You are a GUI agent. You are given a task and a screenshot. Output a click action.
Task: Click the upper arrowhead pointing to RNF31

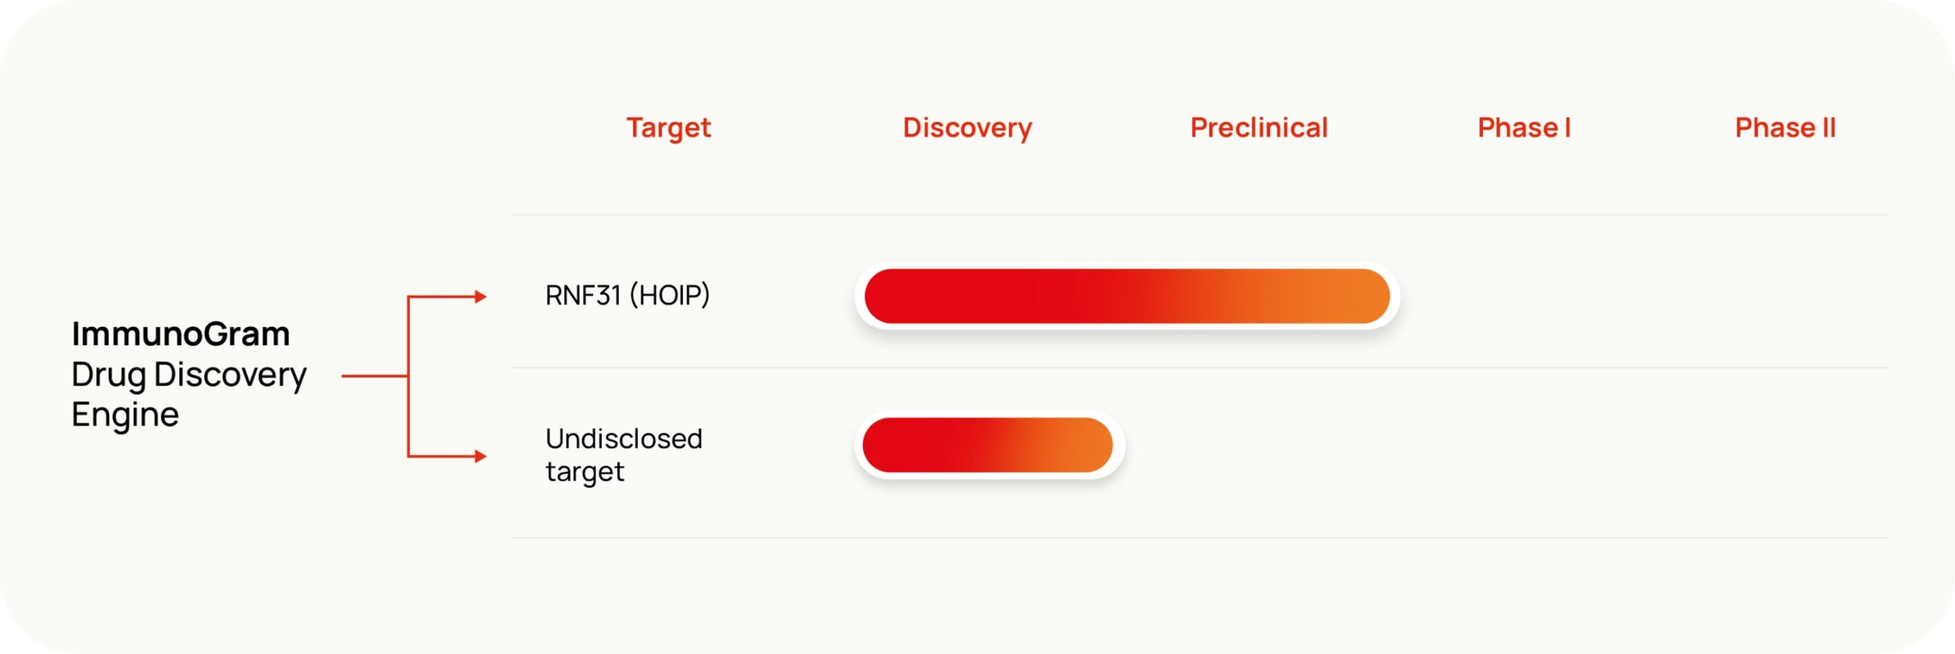pos(480,296)
